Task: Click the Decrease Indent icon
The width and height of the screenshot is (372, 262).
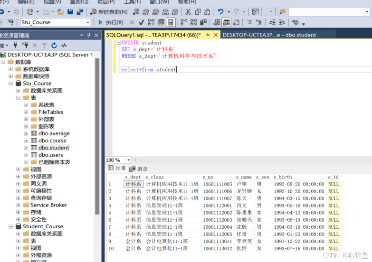Action: click(x=272, y=22)
